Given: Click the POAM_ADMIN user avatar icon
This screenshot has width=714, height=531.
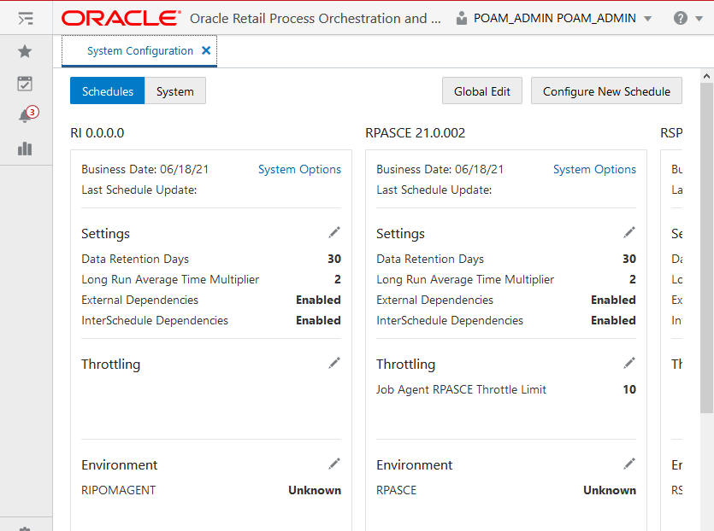Looking at the screenshot, I should 461,18.
